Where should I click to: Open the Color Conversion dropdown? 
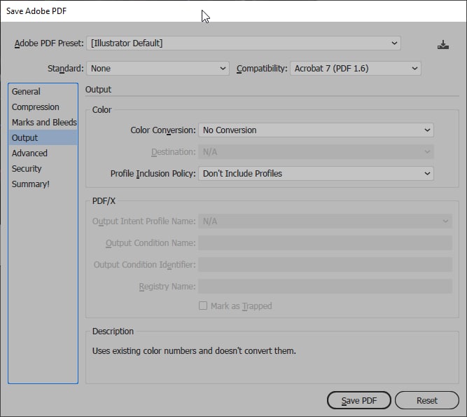coord(316,130)
